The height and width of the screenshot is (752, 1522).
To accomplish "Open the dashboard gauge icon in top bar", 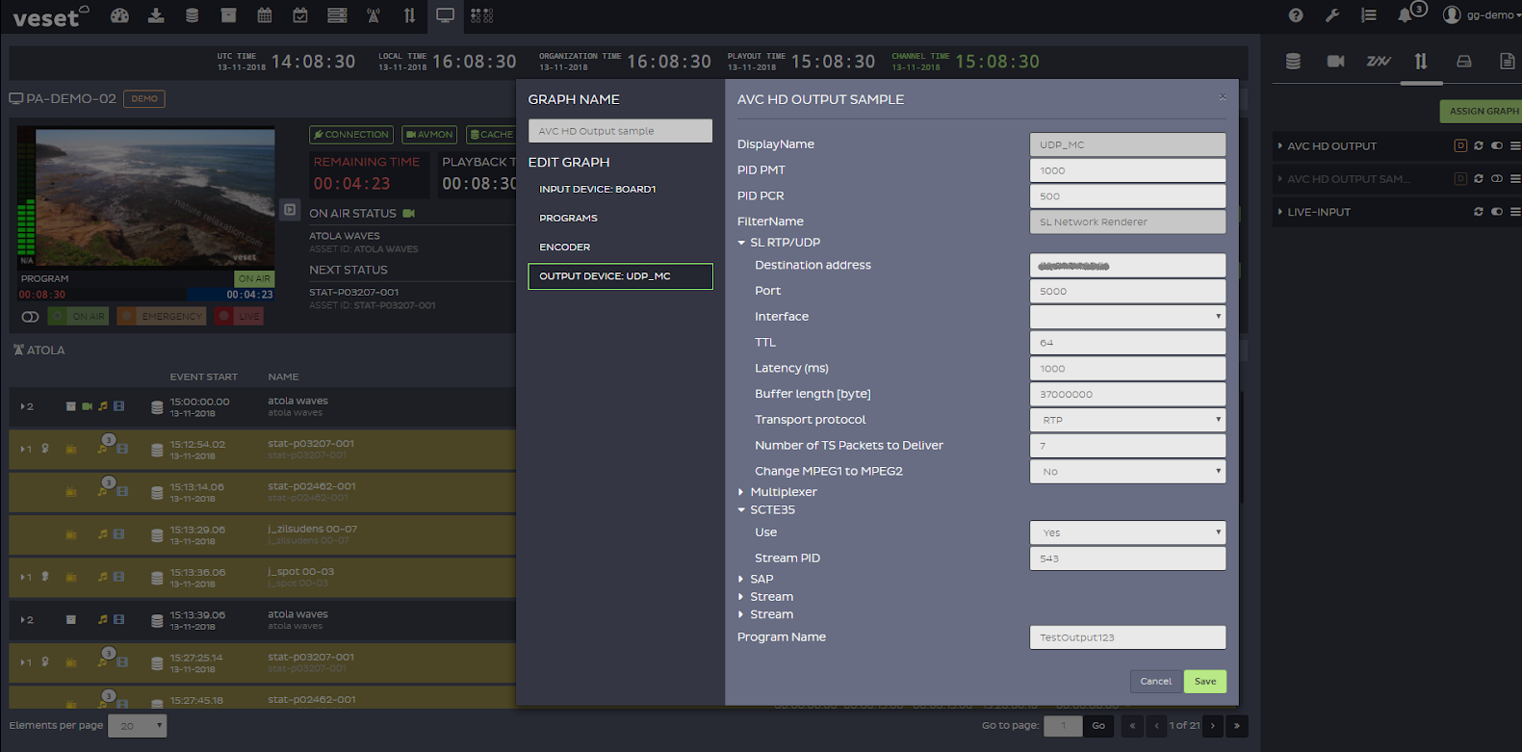I will pyautogui.click(x=119, y=15).
